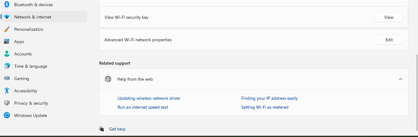
Task: Click the Network & internet Wi-Fi icon
Action: (7, 17)
